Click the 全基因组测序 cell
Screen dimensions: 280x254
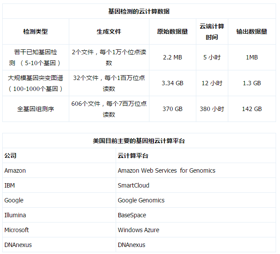[x=35, y=109]
